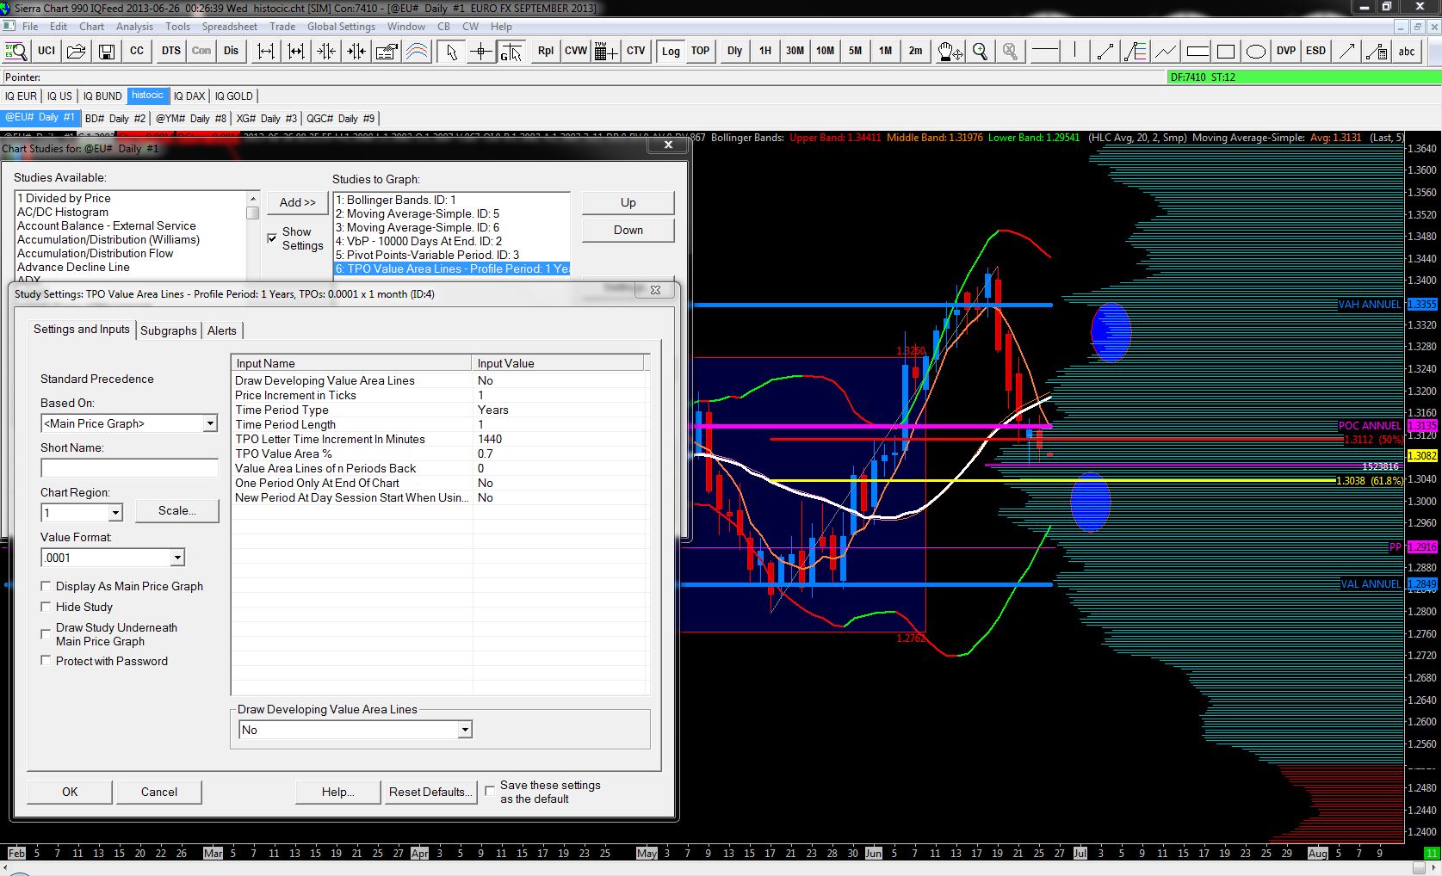Select the pointer arrow tool
This screenshot has width=1442, height=876.
pos(450,52)
